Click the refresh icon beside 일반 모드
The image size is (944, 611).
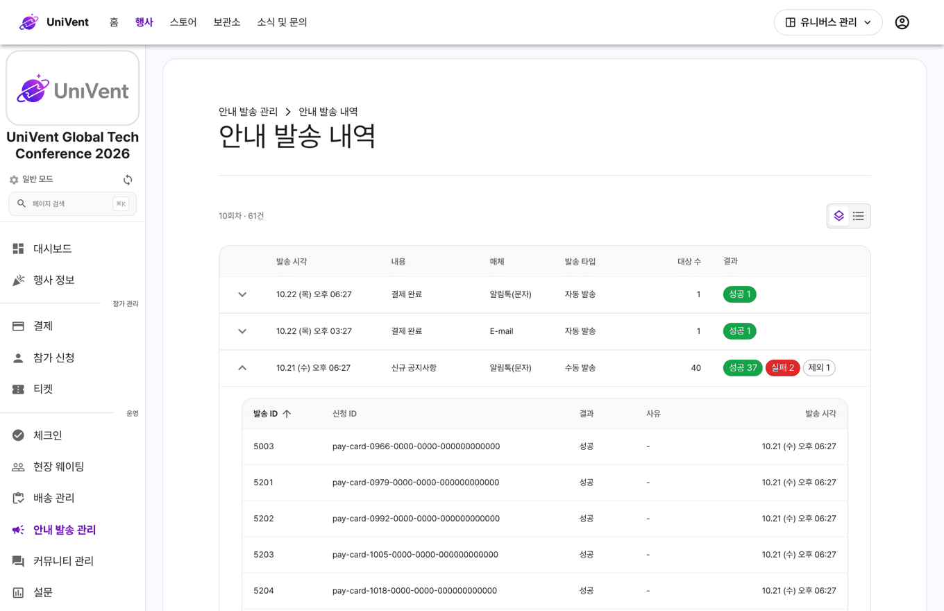click(128, 180)
